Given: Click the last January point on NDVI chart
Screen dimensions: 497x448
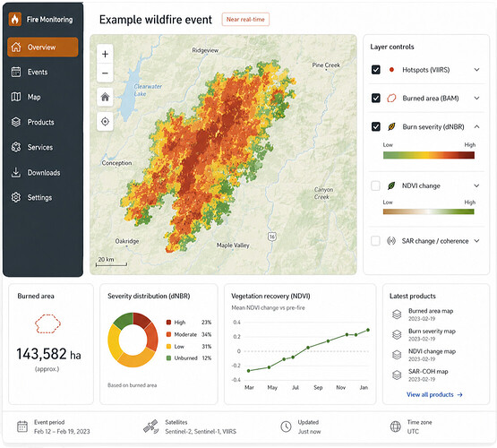Looking at the screenshot, I should (x=368, y=330).
